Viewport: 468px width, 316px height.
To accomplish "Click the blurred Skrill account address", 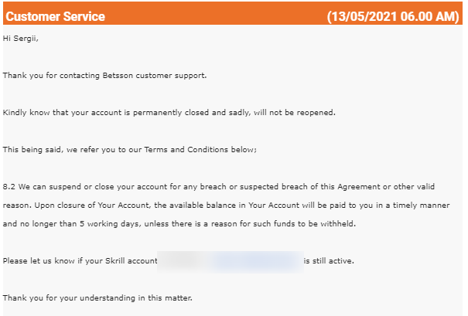I will click(x=231, y=262).
